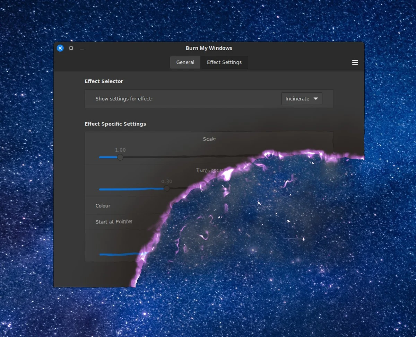Click the Effect Specific Settings heading

[x=115, y=124]
